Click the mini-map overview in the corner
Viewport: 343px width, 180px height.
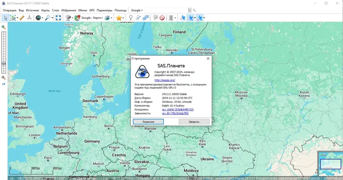pyautogui.click(x=330, y=164)
